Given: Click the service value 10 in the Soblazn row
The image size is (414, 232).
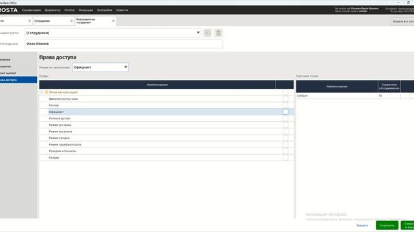Looking at the screenshot, I should coord(389,96).
